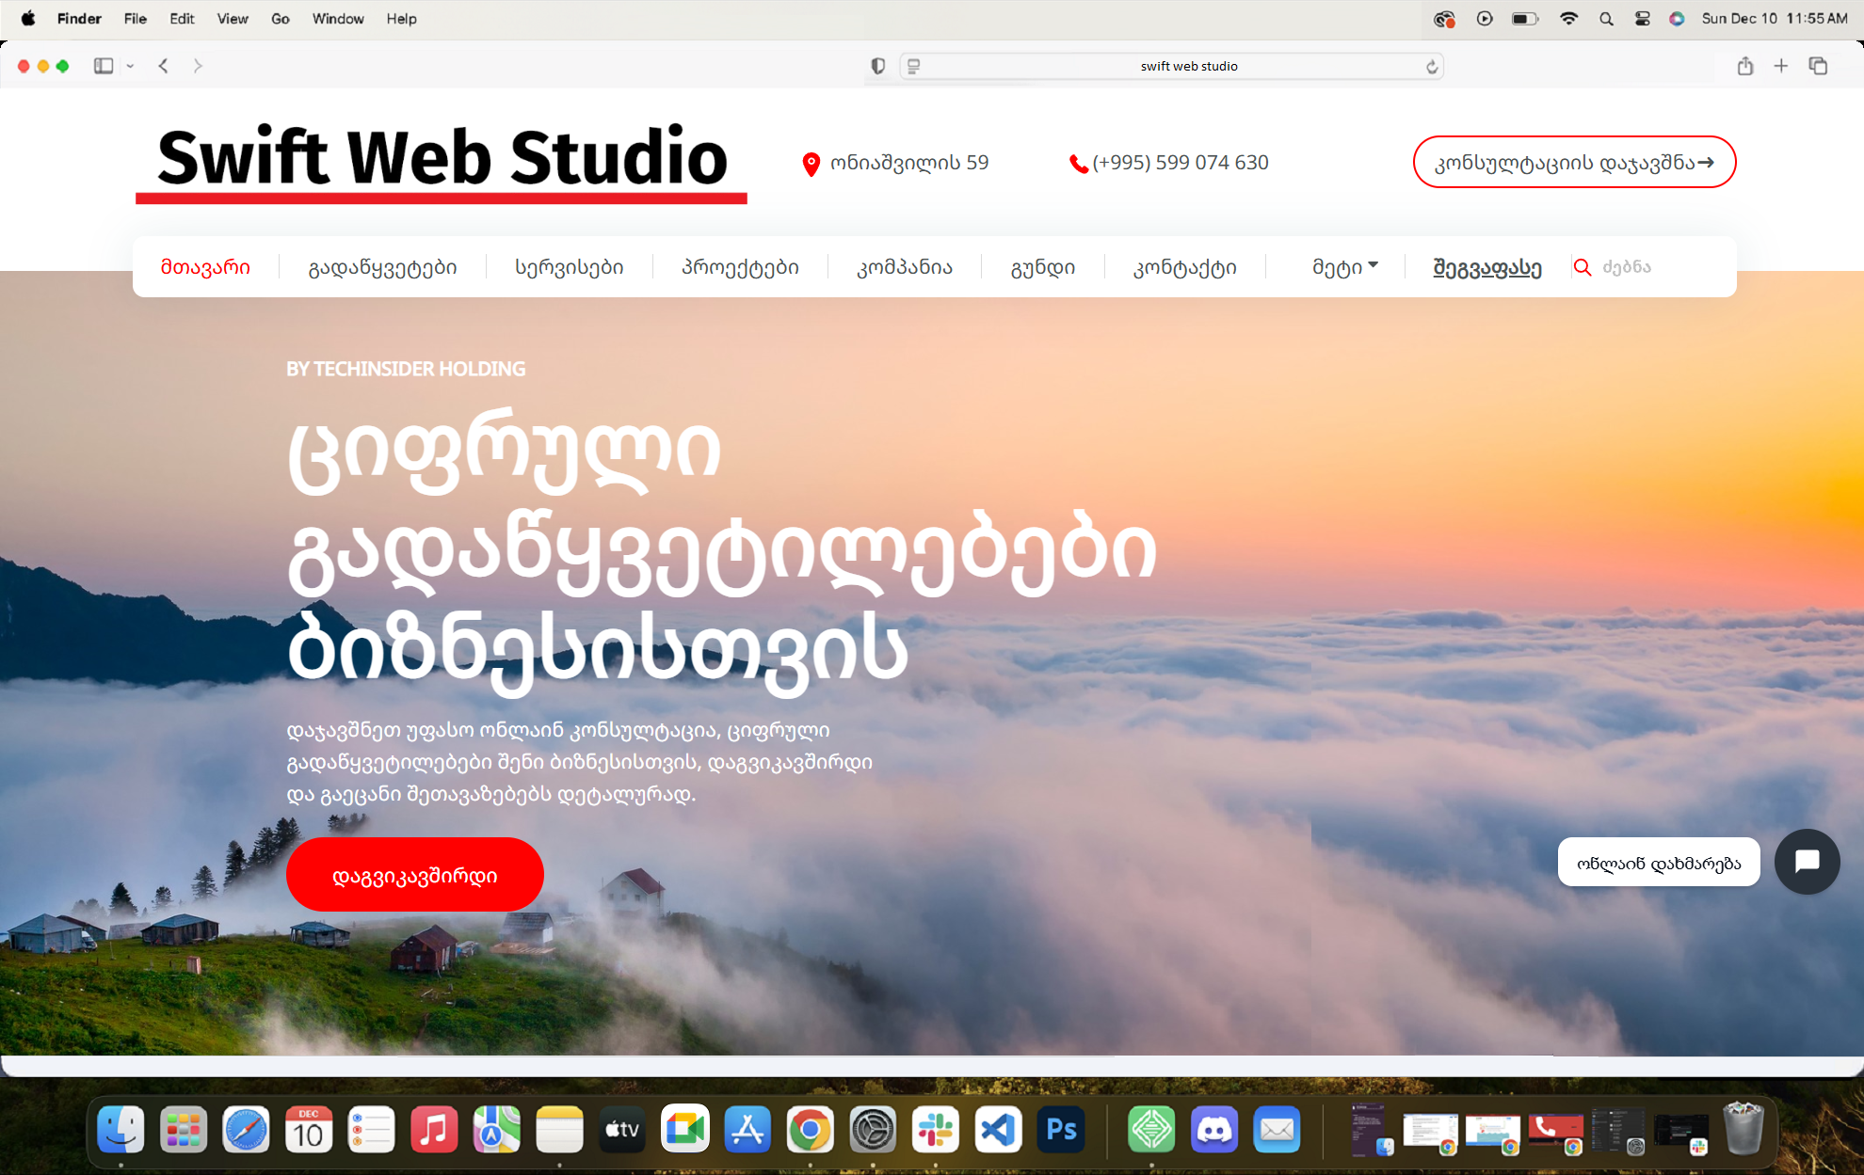1864x1175 pixels.
Task: Select the მთავარი navigation tab
Action: [x=205, y=267]
